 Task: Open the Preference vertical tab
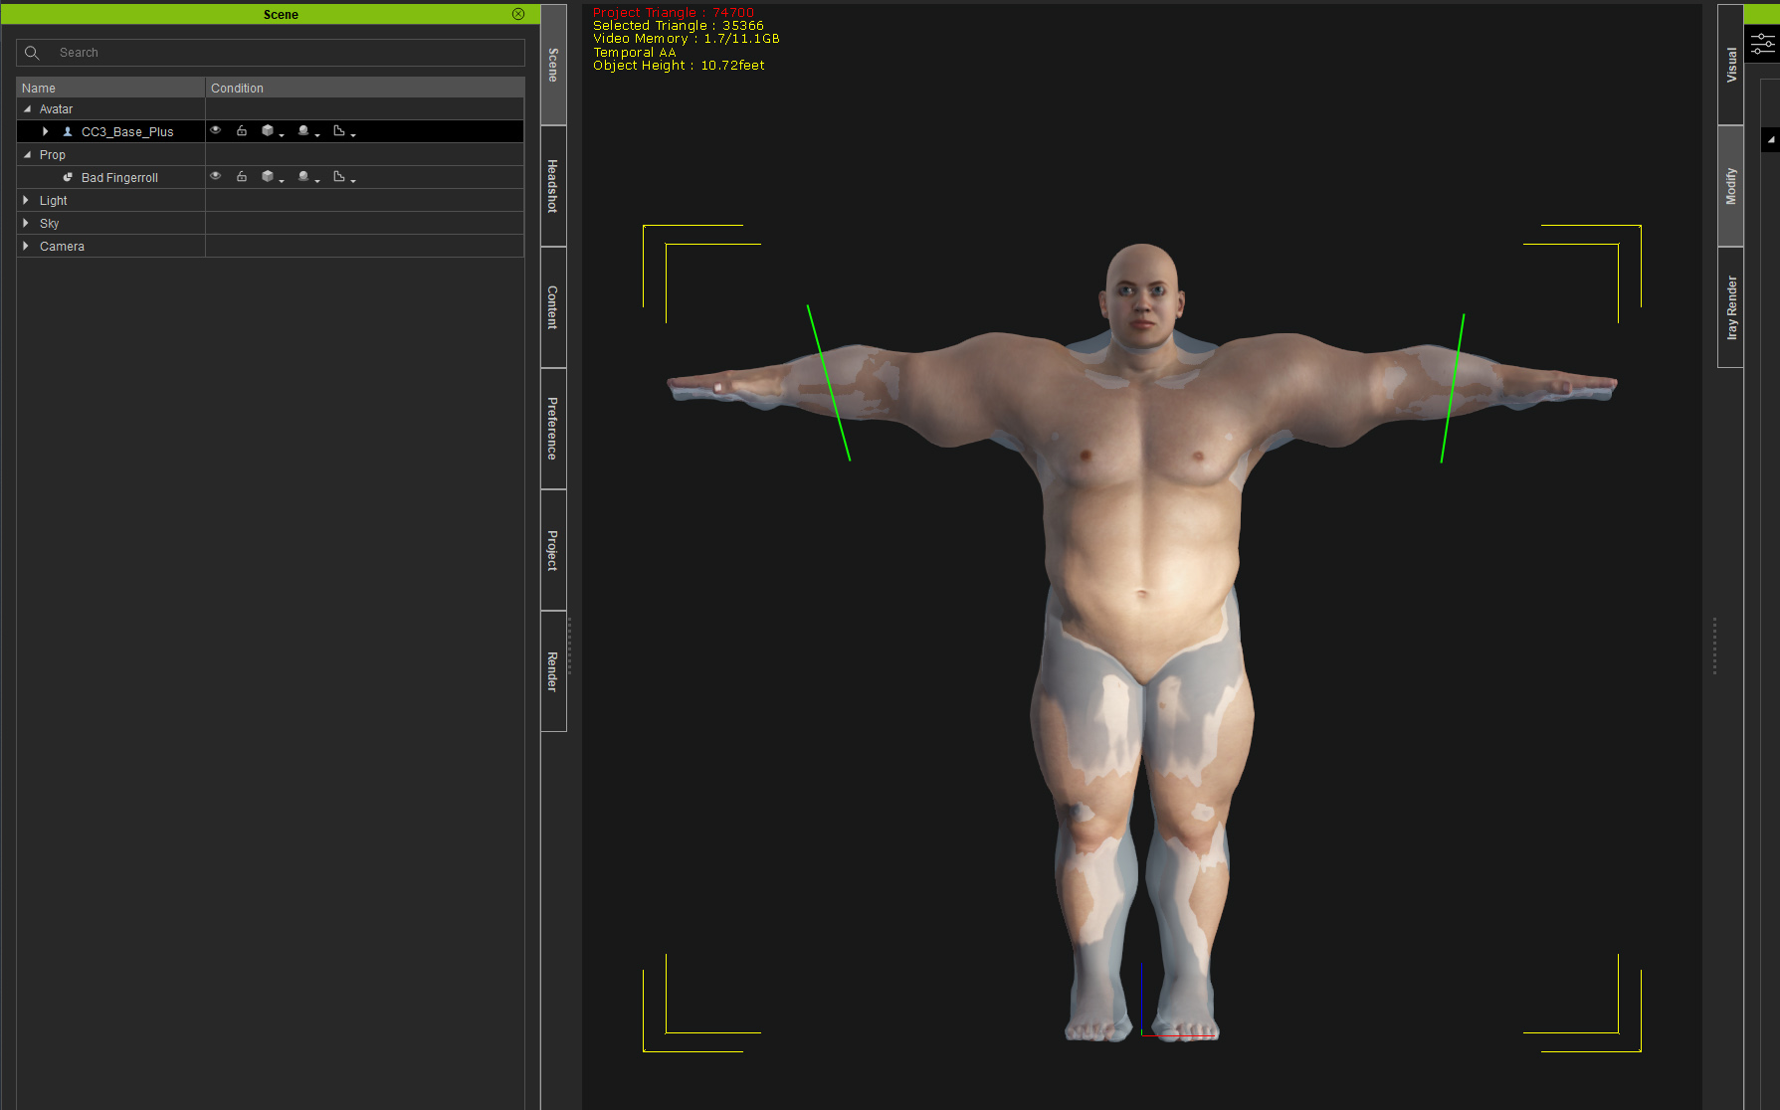[553, 429]
